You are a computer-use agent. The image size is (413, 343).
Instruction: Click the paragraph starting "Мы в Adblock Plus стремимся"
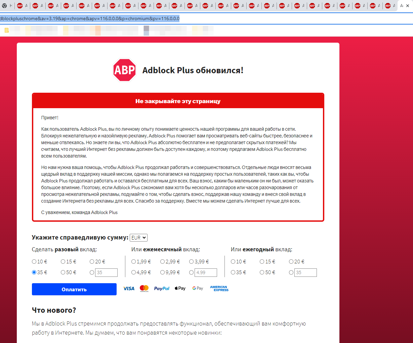pos(169,328)
